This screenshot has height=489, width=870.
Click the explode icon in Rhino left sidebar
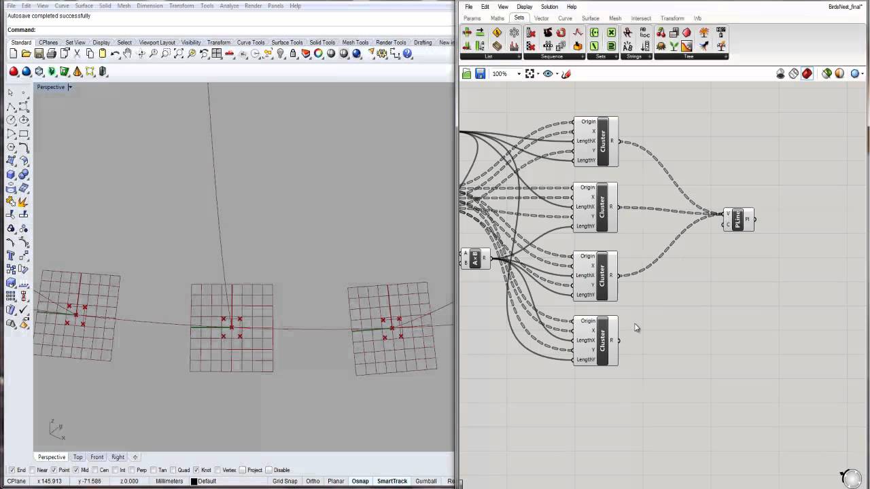pyautogui.click(x=23, y=202)
